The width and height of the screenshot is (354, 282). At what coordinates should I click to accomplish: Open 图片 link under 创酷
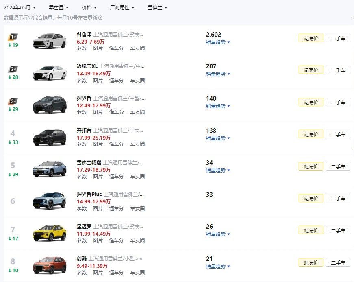point(98,273)
